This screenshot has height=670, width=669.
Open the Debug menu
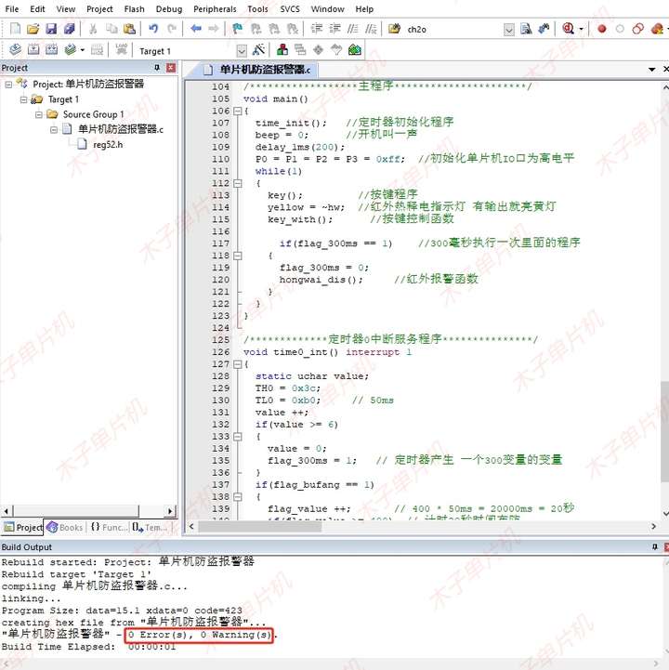tap(169, 9)
